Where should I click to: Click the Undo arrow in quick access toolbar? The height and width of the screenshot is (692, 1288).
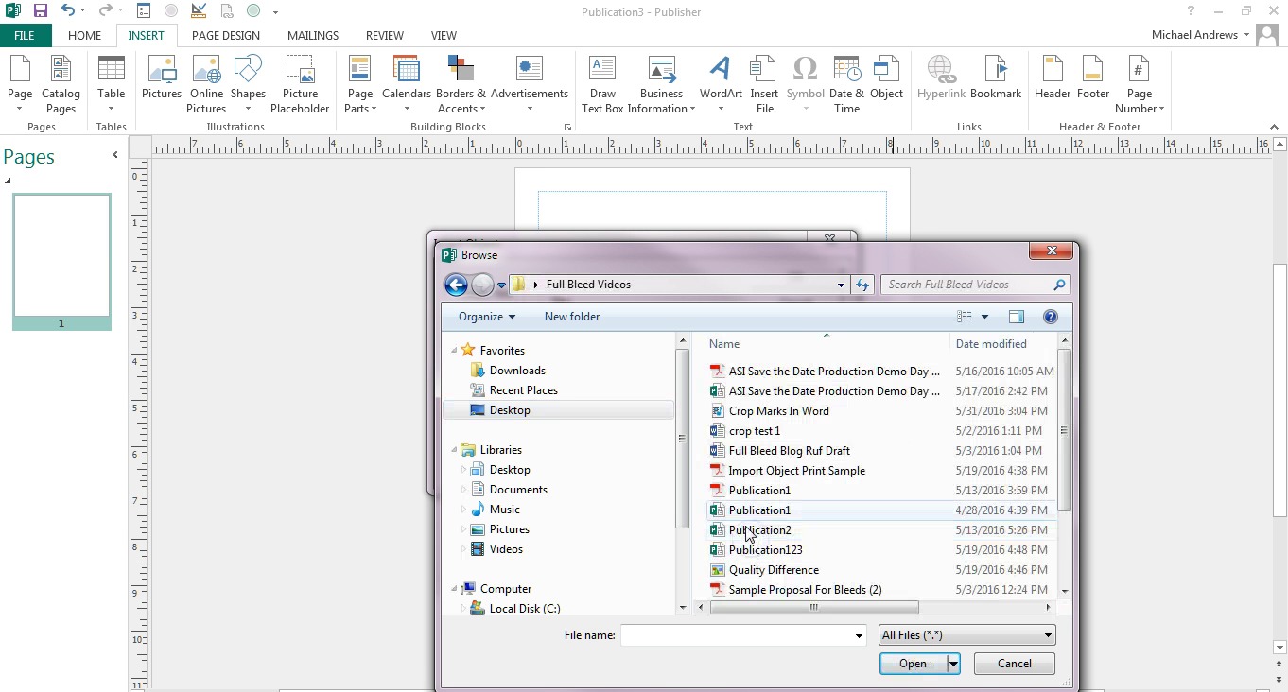tap(67, 11)
